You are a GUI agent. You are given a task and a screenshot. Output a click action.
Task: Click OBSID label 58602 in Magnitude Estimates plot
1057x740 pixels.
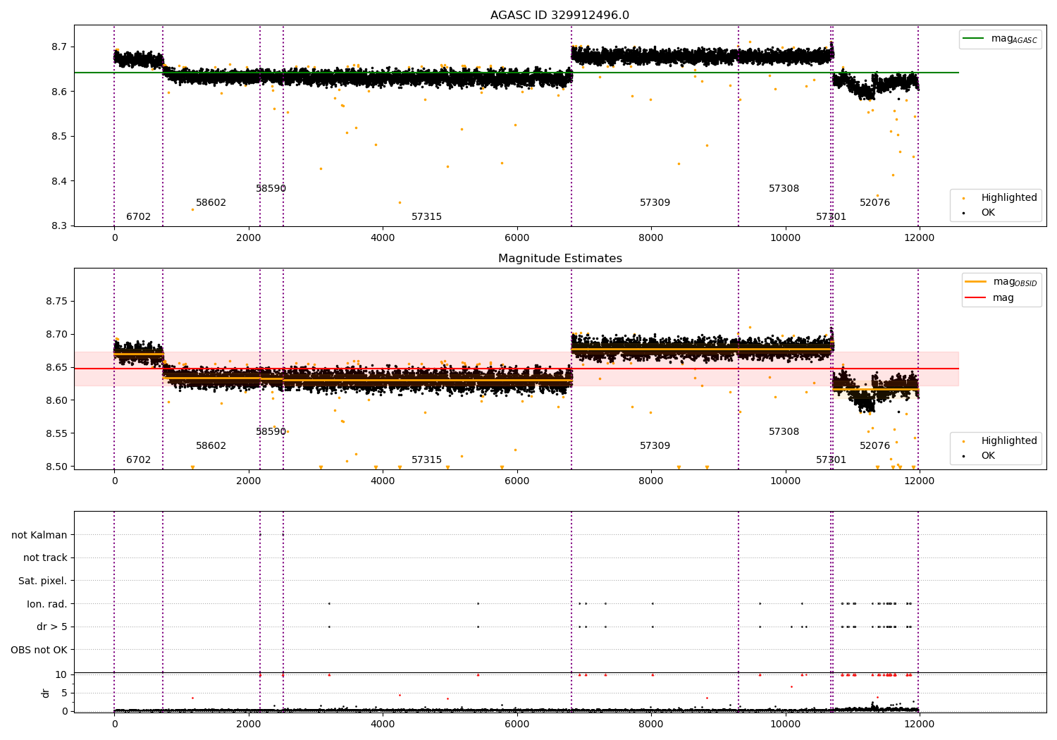tap(211, 446)
